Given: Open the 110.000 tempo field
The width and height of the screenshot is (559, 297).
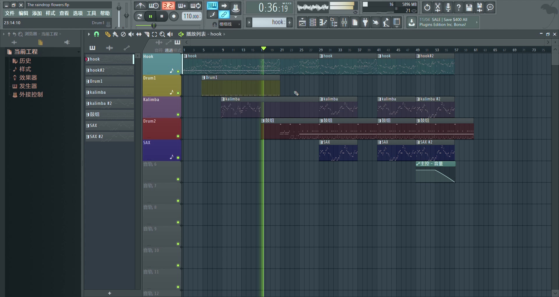Looking at the screenshot, I should [192, 16].
